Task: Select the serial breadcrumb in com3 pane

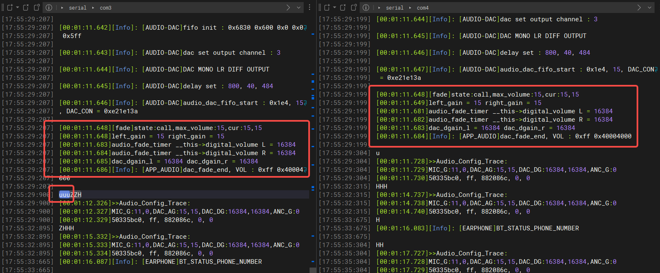Action: (78, 8)
